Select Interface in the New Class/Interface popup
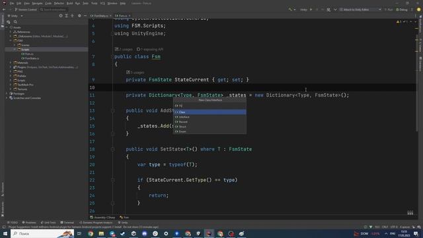Screen dimensions: 423x238 tap(210, 117)
